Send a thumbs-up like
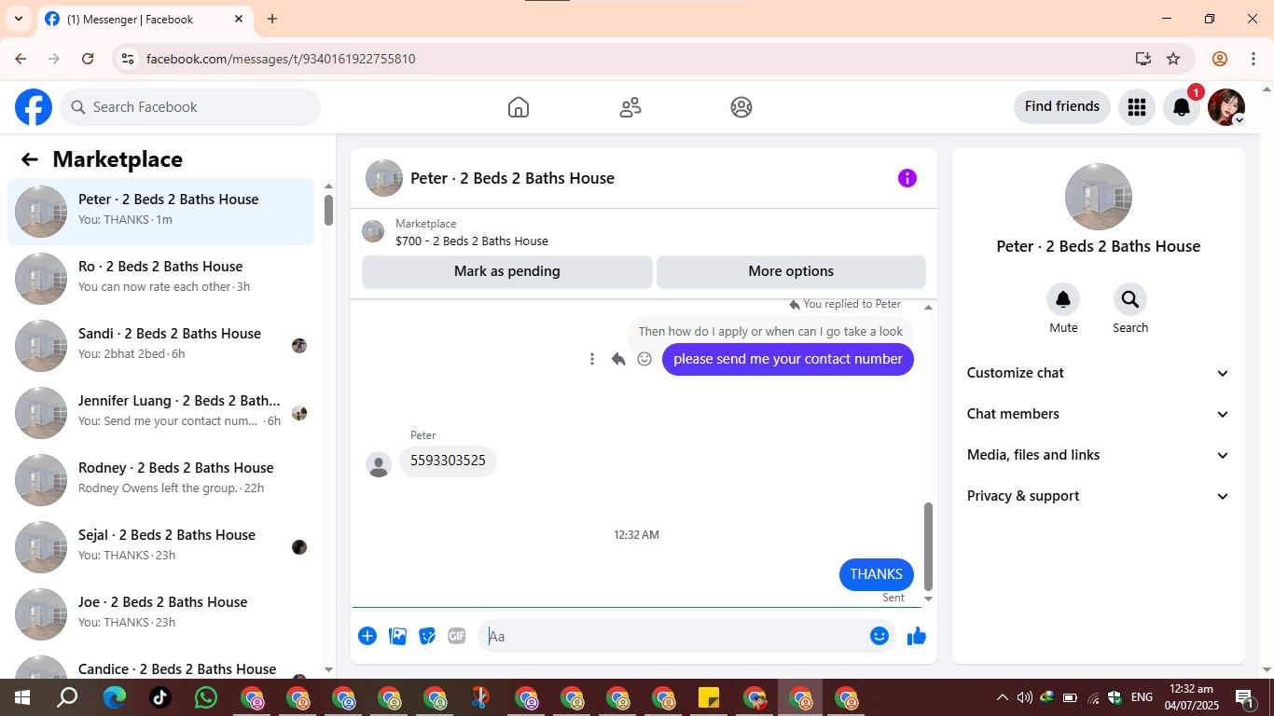This screenshot has width=1274, height=716. (x=917, y=636)
